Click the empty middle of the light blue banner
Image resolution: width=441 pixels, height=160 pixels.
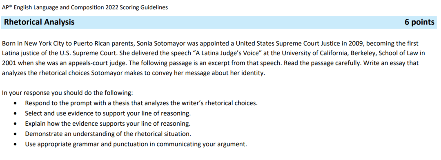pos(239,22)
